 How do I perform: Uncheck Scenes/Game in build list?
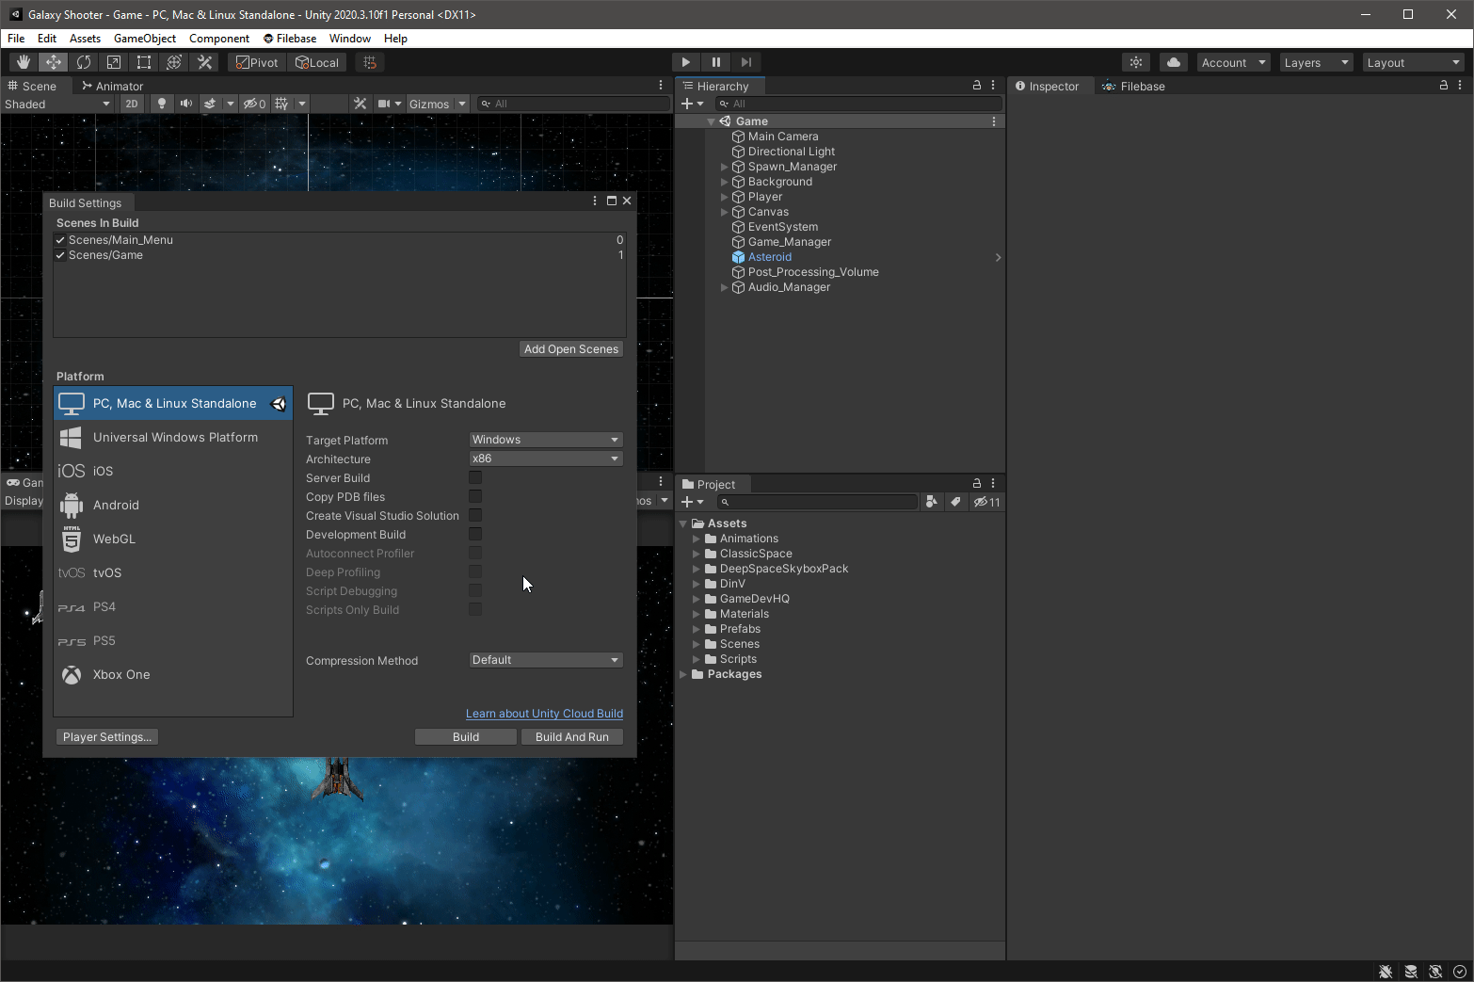click(60, 255)
